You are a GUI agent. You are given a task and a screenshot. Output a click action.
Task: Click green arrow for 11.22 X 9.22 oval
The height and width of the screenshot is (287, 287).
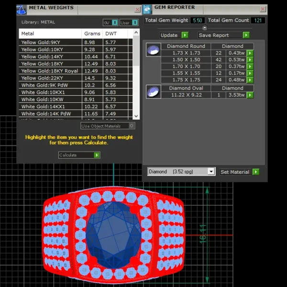pos(250,95)
